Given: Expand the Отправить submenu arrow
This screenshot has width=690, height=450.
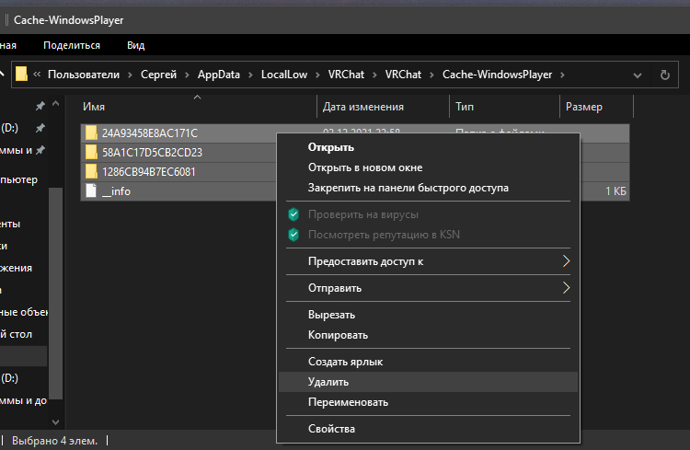Looking at the screenshot, I should tap(567, 288).
